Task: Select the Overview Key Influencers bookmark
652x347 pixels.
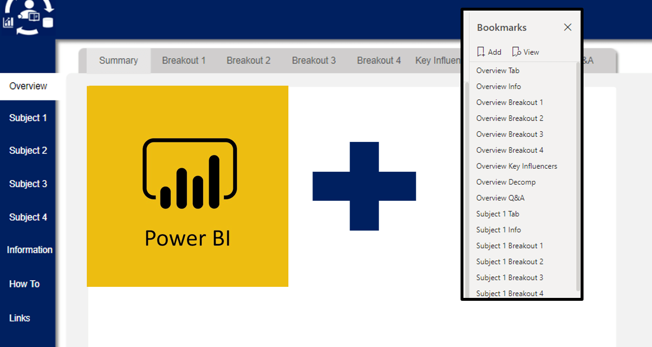Action: coord(516,166)
